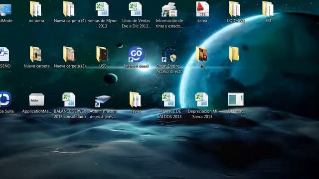This screenshot has width=319, height=179.
Task: Select the unlabeled yellow folder
Action: pos(234,54)
